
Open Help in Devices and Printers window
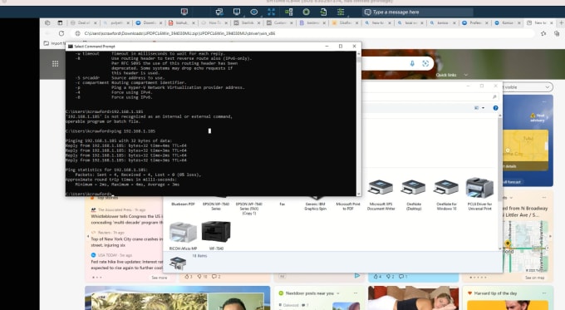click(x=495, y=108)
